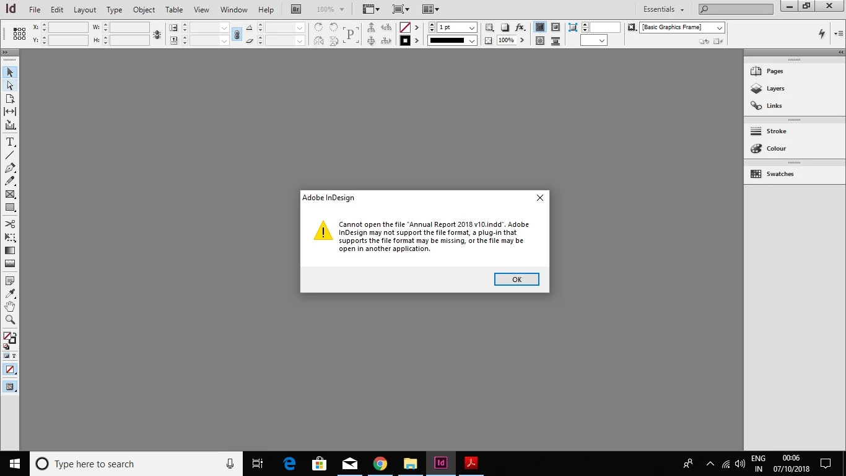The height and width of the screenshot is (476, 846).
Task: Select the Direct Selection tool
Action: (x=10, y=86)
